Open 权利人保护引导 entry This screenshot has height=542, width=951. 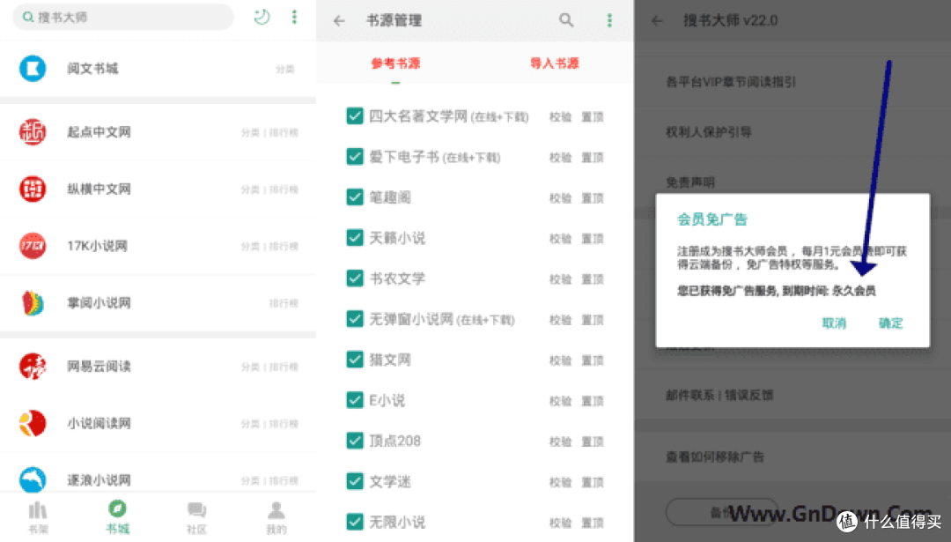[x=708, y=131]
